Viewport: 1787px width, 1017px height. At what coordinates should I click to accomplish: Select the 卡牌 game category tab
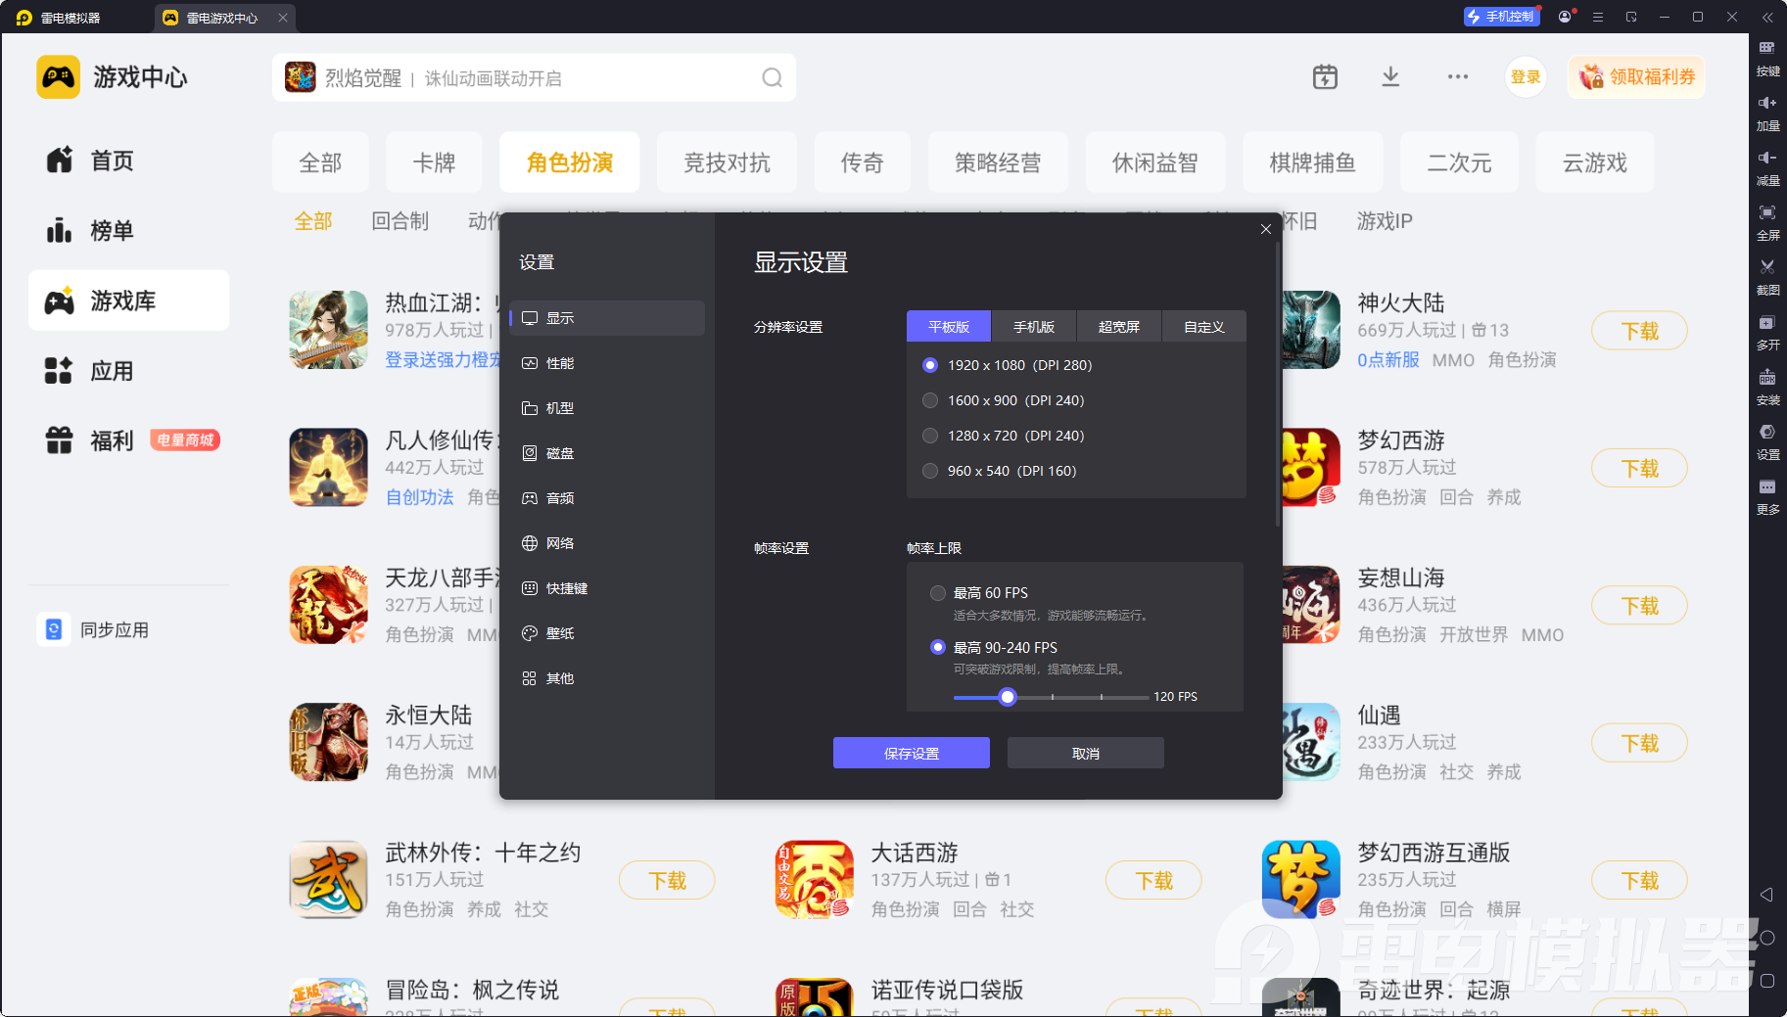tap(434, 162)
